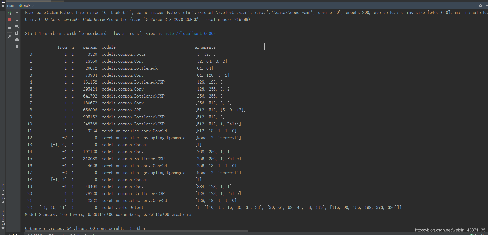Click the 'module' column header
The height and width of the screenshot is (235, 488).
pos(109,47)
